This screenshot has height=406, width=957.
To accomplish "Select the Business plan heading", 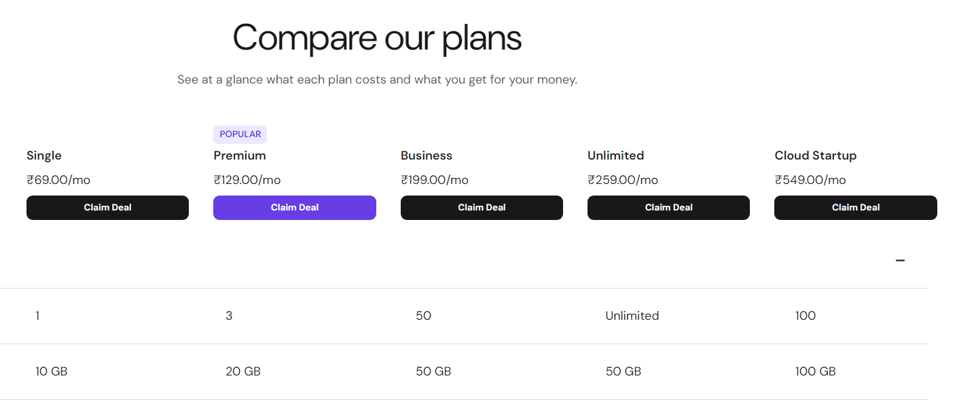I will [x=426, y=155].
